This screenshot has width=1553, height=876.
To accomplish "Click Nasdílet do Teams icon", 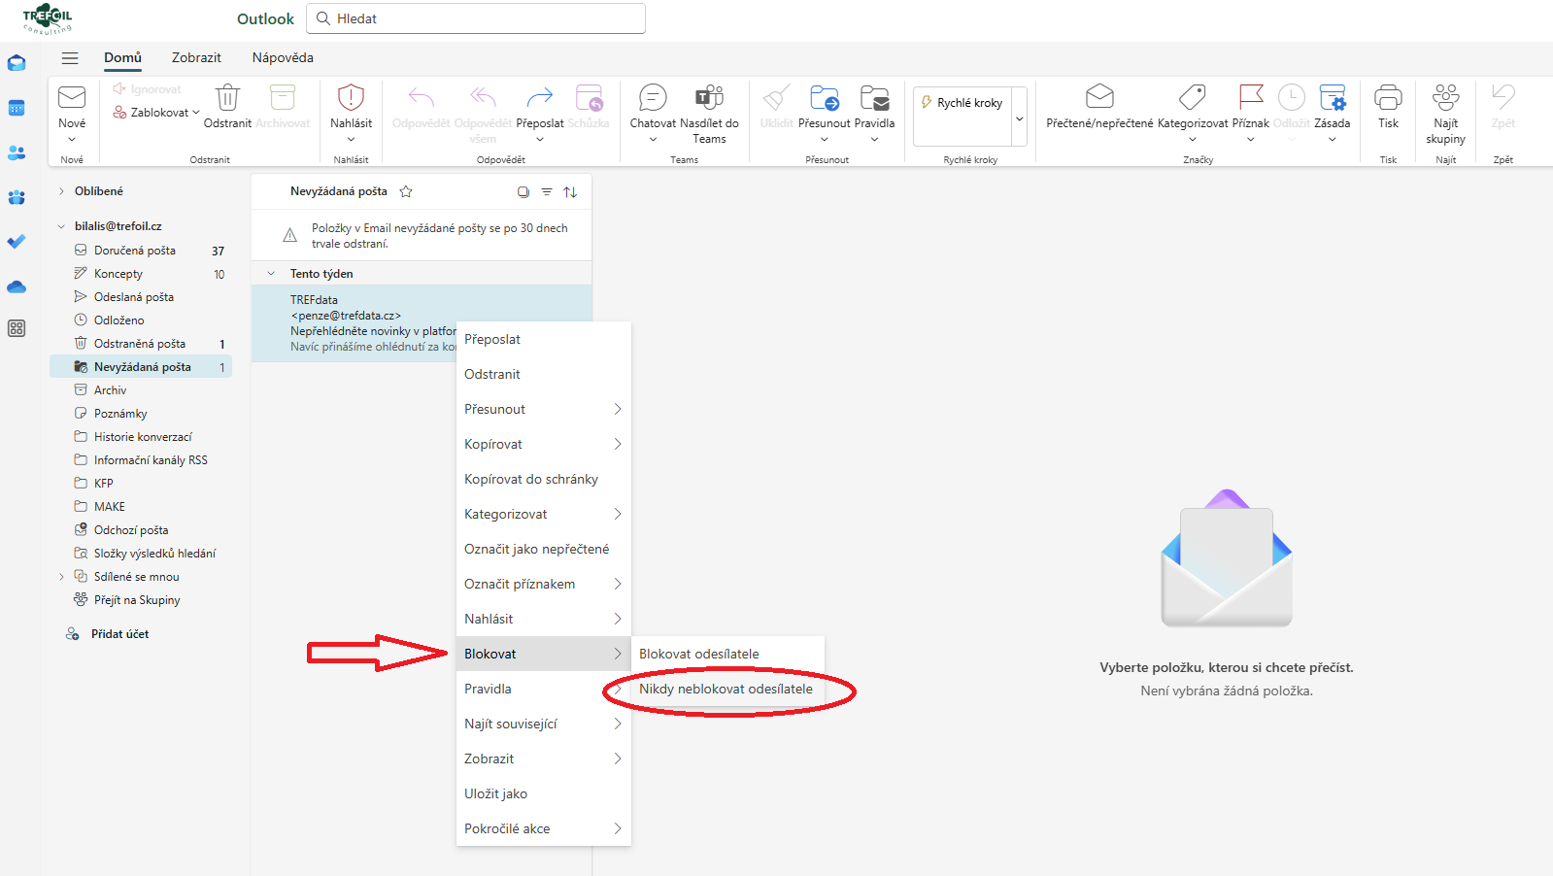I will tap(709, 97).
